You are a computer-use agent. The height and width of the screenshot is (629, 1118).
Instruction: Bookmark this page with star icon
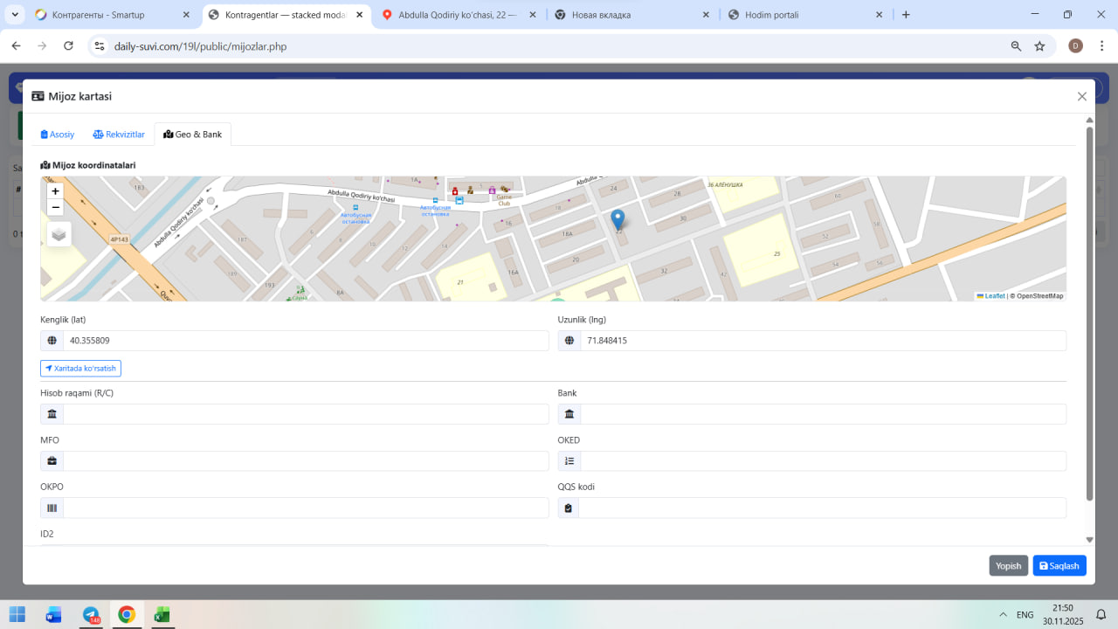coord(1039,46)
